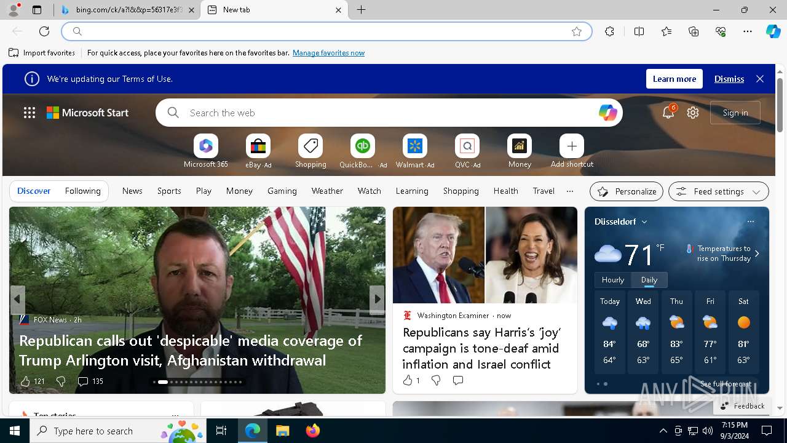Show hidden system tray icons
Viewport: 787px width, 443px height.
point(663,431)
